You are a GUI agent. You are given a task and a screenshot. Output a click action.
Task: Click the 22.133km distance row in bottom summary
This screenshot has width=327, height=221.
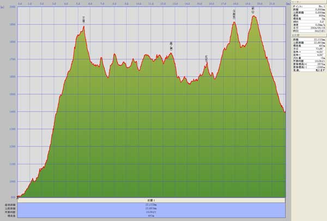click(x=152, y=205)
